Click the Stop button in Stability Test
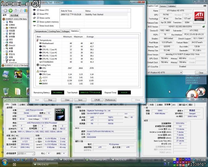The image size is (208, 167). 50,100
